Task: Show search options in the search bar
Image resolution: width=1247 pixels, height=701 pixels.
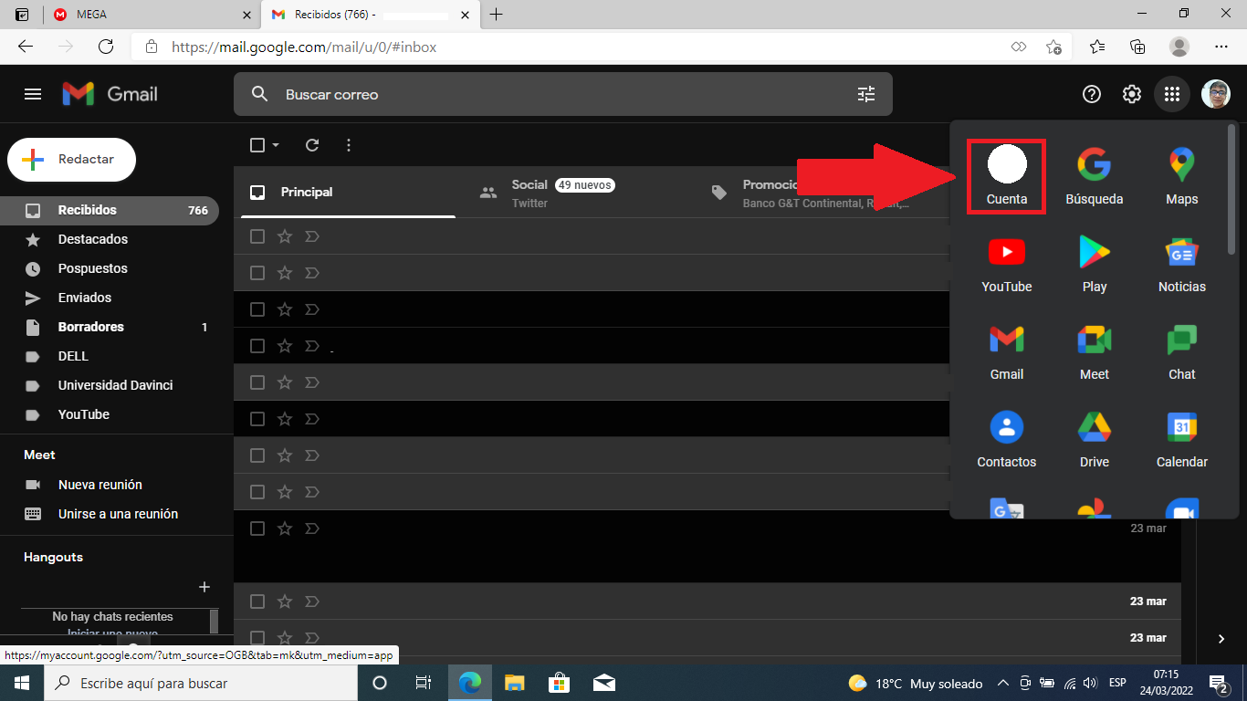Action: click(865, 94)
